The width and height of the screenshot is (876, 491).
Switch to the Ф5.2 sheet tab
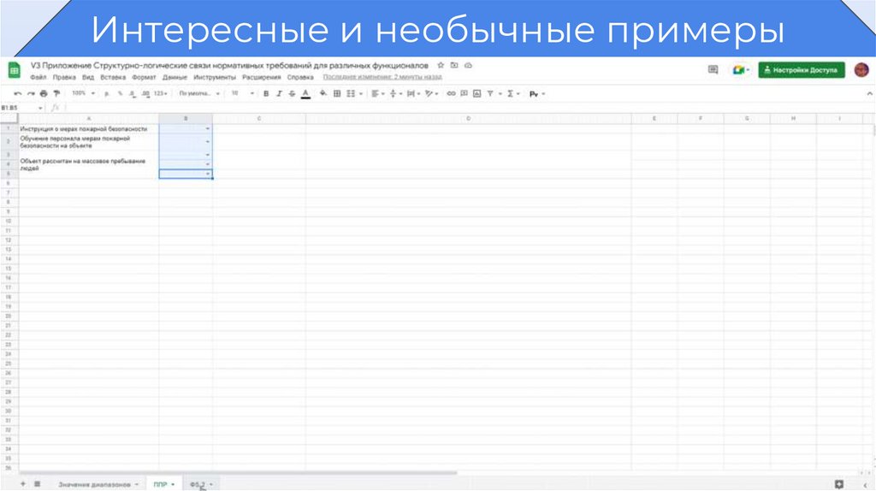(x=201, y=484)
